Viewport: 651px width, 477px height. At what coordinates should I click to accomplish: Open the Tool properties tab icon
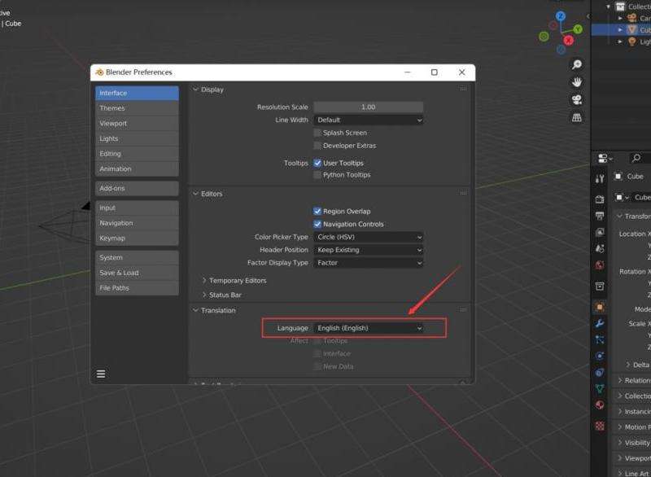pos(600,179)
